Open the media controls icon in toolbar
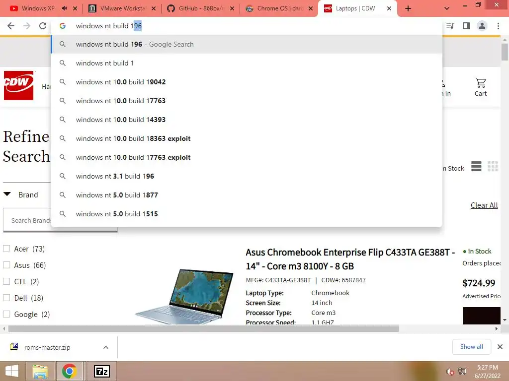Image resolution: width=509 pixels, height=381 pixels. [x=450, y=26]
